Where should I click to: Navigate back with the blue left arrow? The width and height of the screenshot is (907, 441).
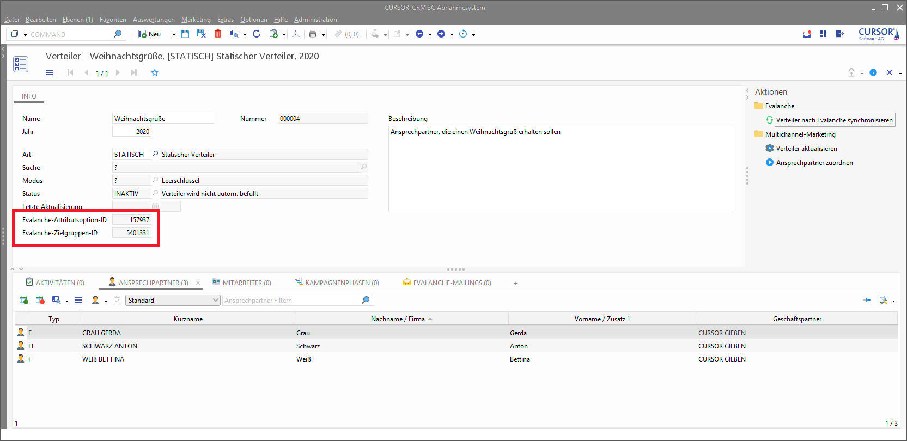tap(419, 34)
